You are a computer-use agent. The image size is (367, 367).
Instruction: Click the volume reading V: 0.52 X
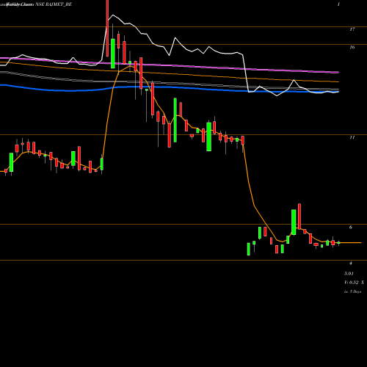354,283
